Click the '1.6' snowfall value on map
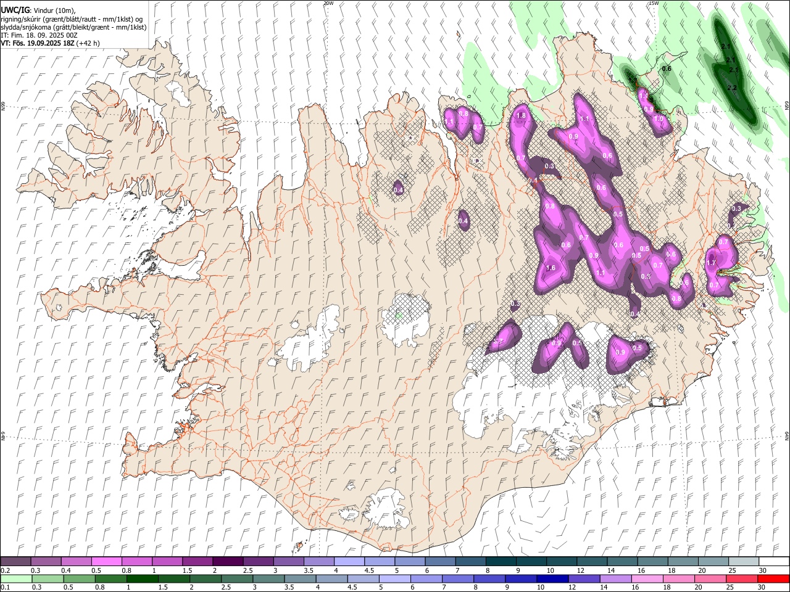This screenshot has height=592, width=790. tap(551, 268)
